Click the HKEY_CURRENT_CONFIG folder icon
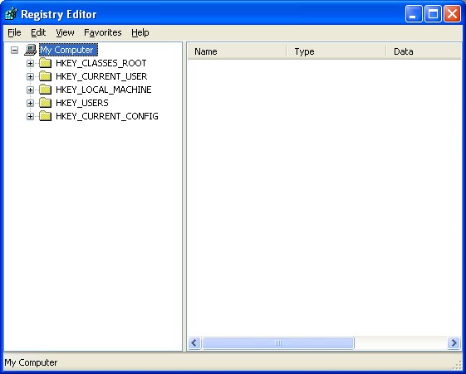 click(45, 116)
